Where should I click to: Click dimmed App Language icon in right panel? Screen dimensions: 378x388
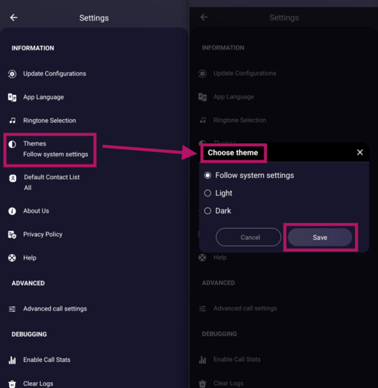pos(203,97)
